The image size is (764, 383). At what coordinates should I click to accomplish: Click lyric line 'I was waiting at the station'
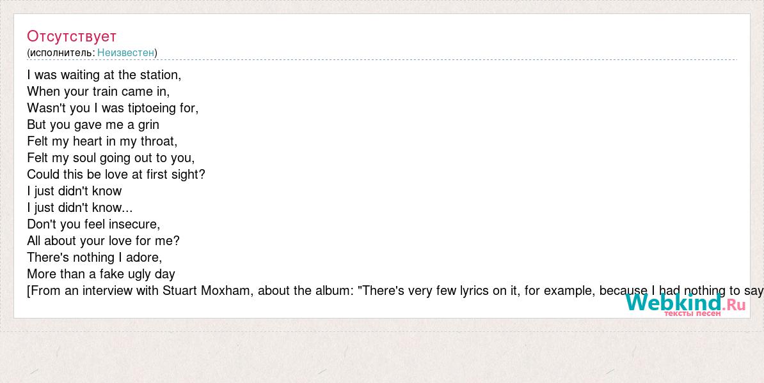click(104, 75)
